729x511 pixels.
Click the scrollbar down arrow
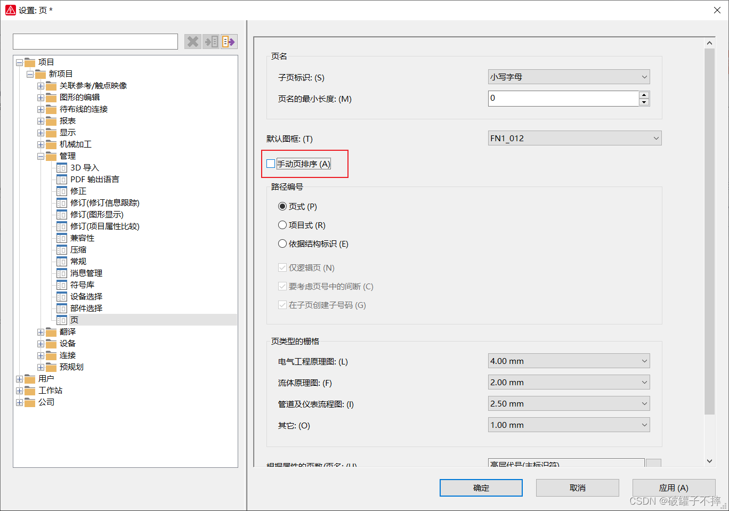(709, 461)
